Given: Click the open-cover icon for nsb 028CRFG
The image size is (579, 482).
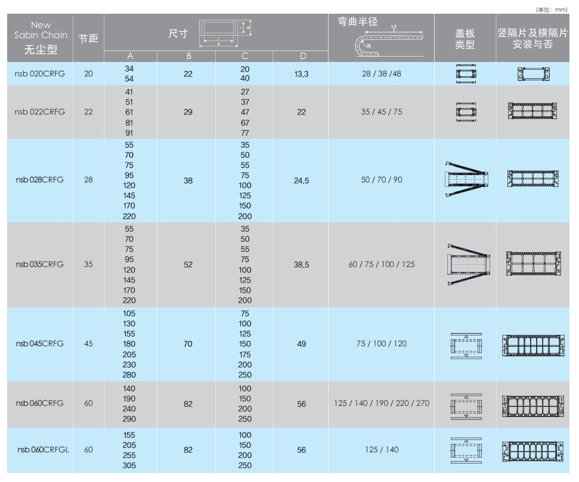Looking at the screenshot, I should [467, 179].
